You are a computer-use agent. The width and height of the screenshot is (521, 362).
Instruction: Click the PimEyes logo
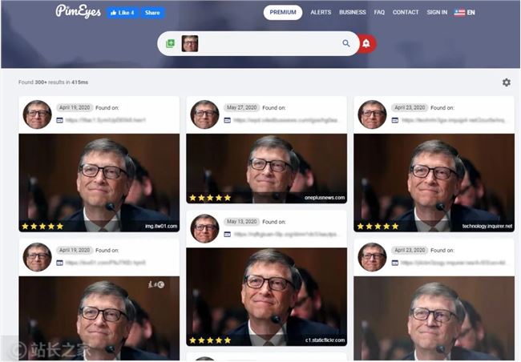point(78,12)
